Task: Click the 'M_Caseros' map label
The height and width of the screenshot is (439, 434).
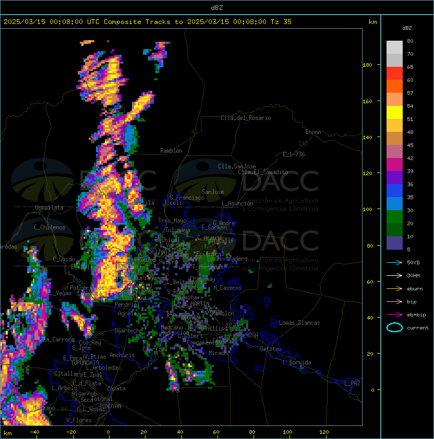Action: (227, 287)
